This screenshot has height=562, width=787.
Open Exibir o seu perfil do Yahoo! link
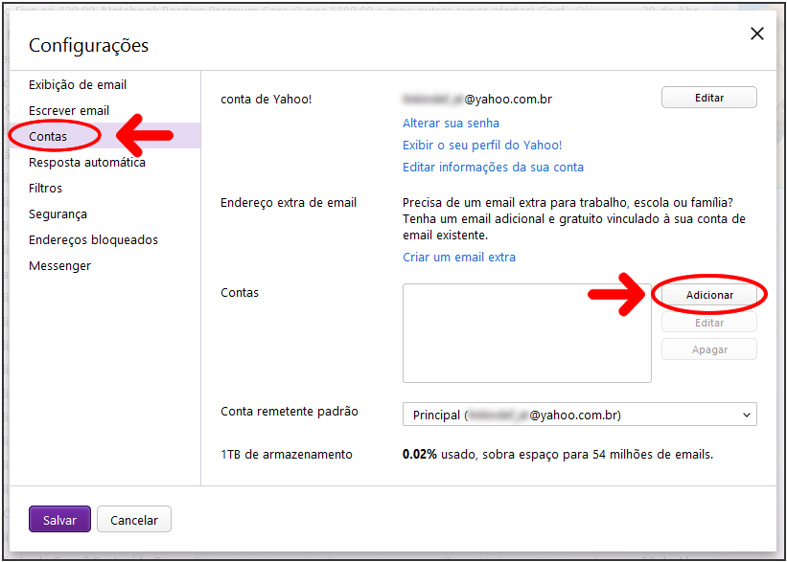click(x=482, y=145)
